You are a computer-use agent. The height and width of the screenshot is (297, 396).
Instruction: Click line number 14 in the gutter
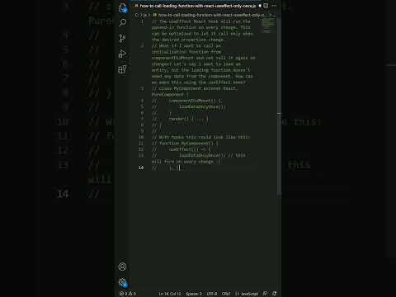click(141, 167)
